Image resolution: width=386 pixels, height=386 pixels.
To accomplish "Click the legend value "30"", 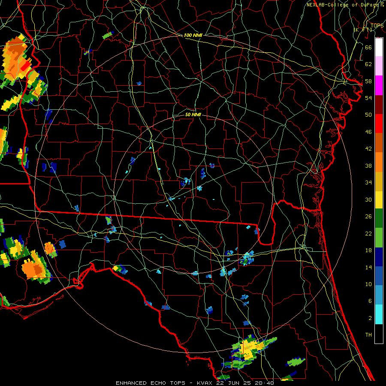I will tap(368, 199).
